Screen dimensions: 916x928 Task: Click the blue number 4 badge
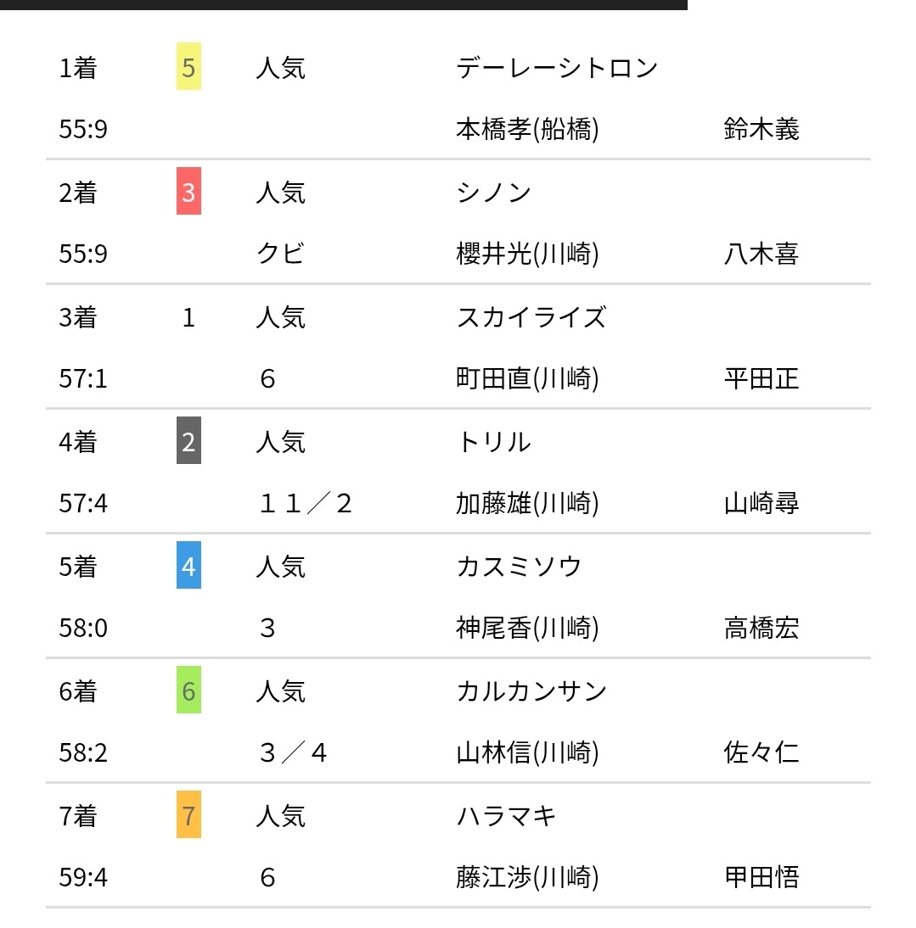(x=188, y=565)
